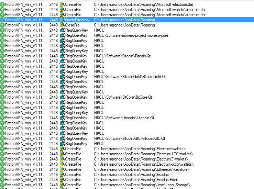
Task: Click the QueryDirectory operation name
Action: click(x=77, y=20)
